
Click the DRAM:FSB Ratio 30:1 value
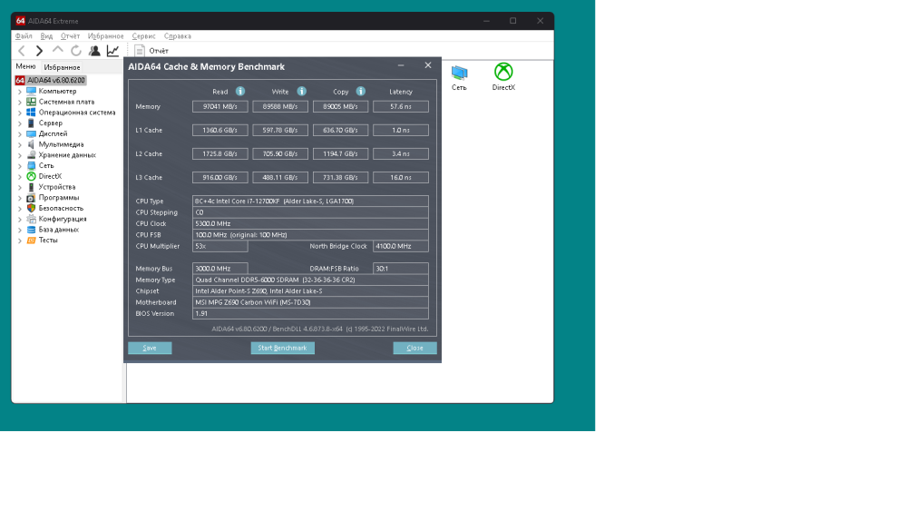(x=400, y=269)
